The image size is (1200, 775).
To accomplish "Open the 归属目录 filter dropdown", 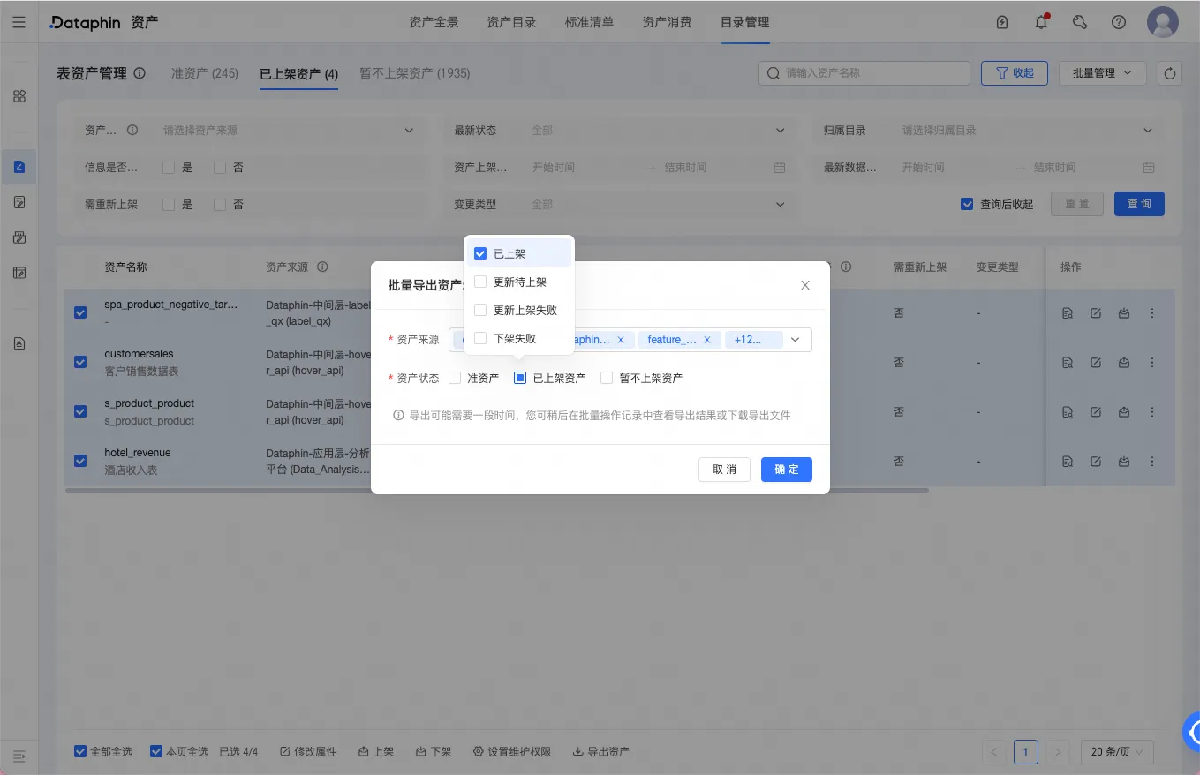I will click(1028, 131).
